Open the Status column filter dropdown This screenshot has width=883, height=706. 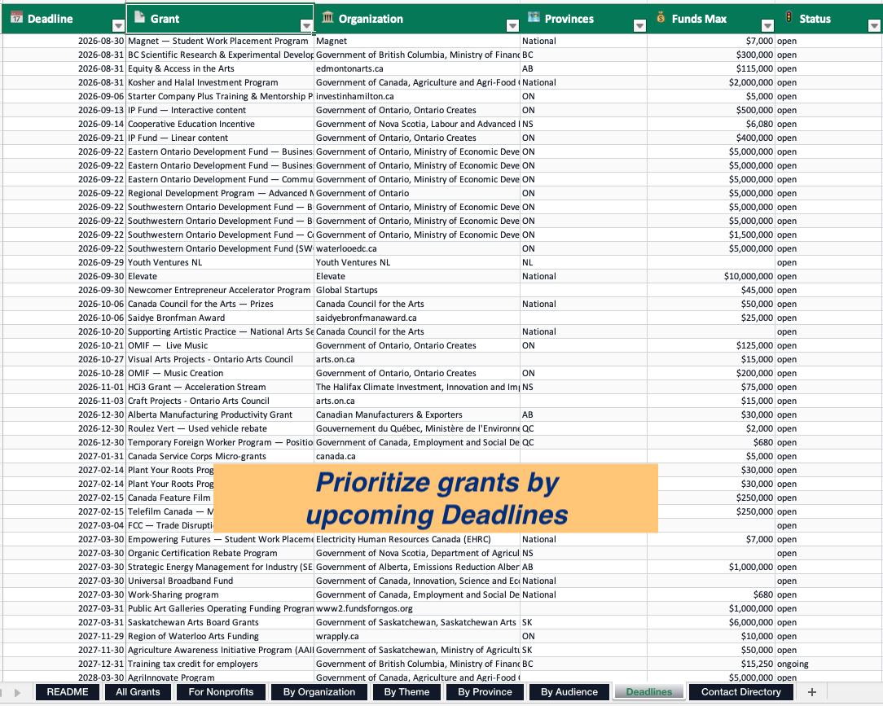click(874, 25)
